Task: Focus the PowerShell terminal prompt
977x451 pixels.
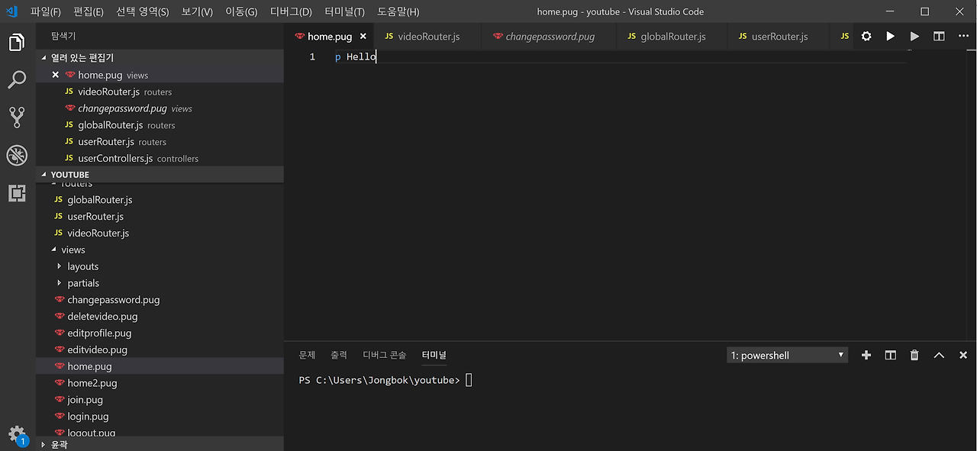Action: 385,380
